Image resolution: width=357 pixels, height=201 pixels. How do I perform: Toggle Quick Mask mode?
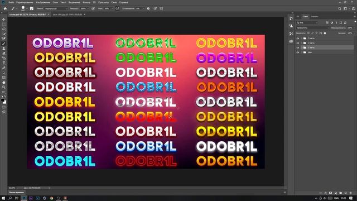(x=4, y=107)
